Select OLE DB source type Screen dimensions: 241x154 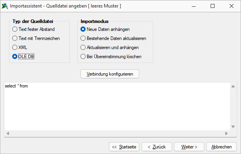click(23, 57)
